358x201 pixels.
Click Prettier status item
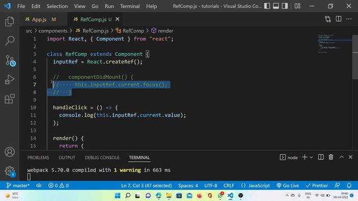coord(317,185)
